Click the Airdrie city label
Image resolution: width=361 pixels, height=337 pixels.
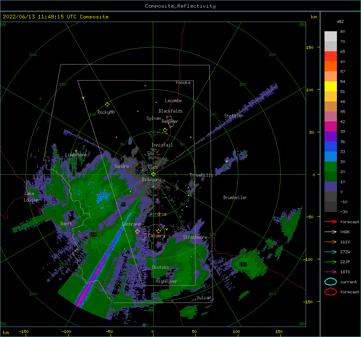tap(158, 214)
